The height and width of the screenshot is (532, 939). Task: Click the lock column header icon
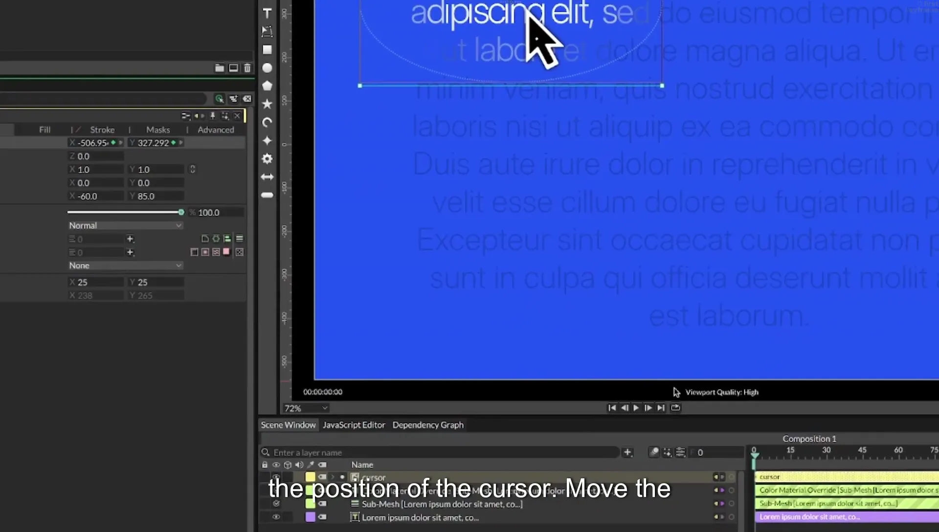tap(265, 465)
